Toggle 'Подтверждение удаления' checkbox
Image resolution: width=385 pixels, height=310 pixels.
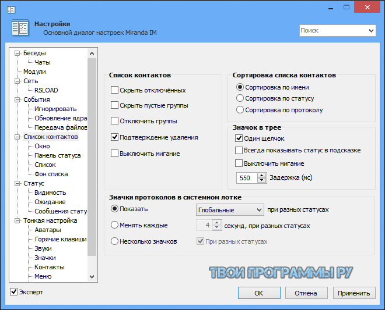click(x=115, y=137)
